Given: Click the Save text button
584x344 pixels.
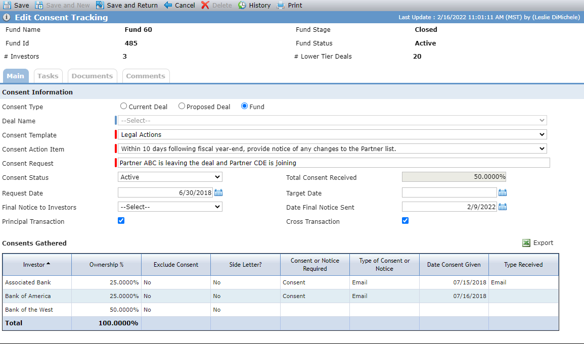Looking at the screenshot, I should [x=22, y=5].
